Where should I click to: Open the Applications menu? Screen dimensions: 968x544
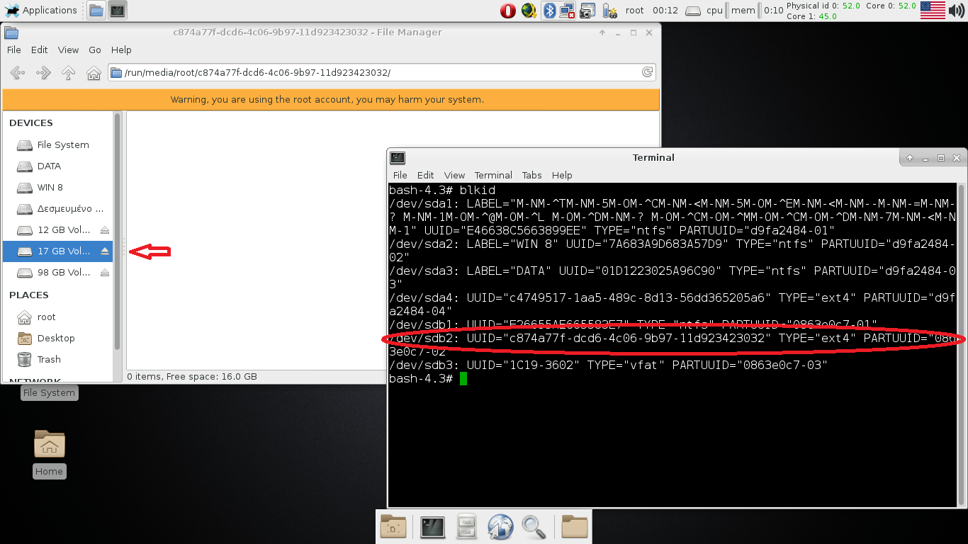[x=41, y=10]
